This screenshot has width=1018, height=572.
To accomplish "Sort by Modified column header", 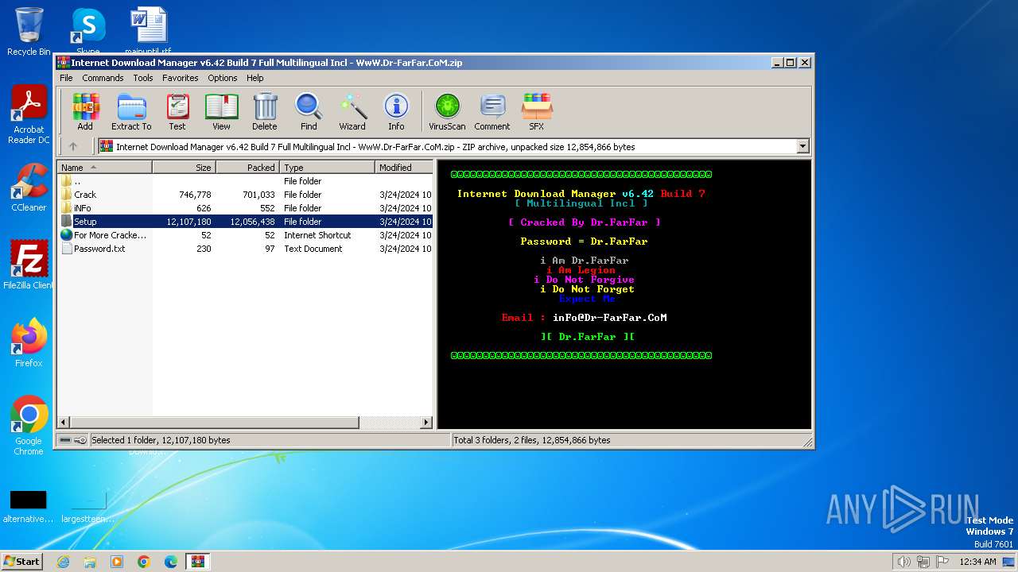I will point(404,168).
